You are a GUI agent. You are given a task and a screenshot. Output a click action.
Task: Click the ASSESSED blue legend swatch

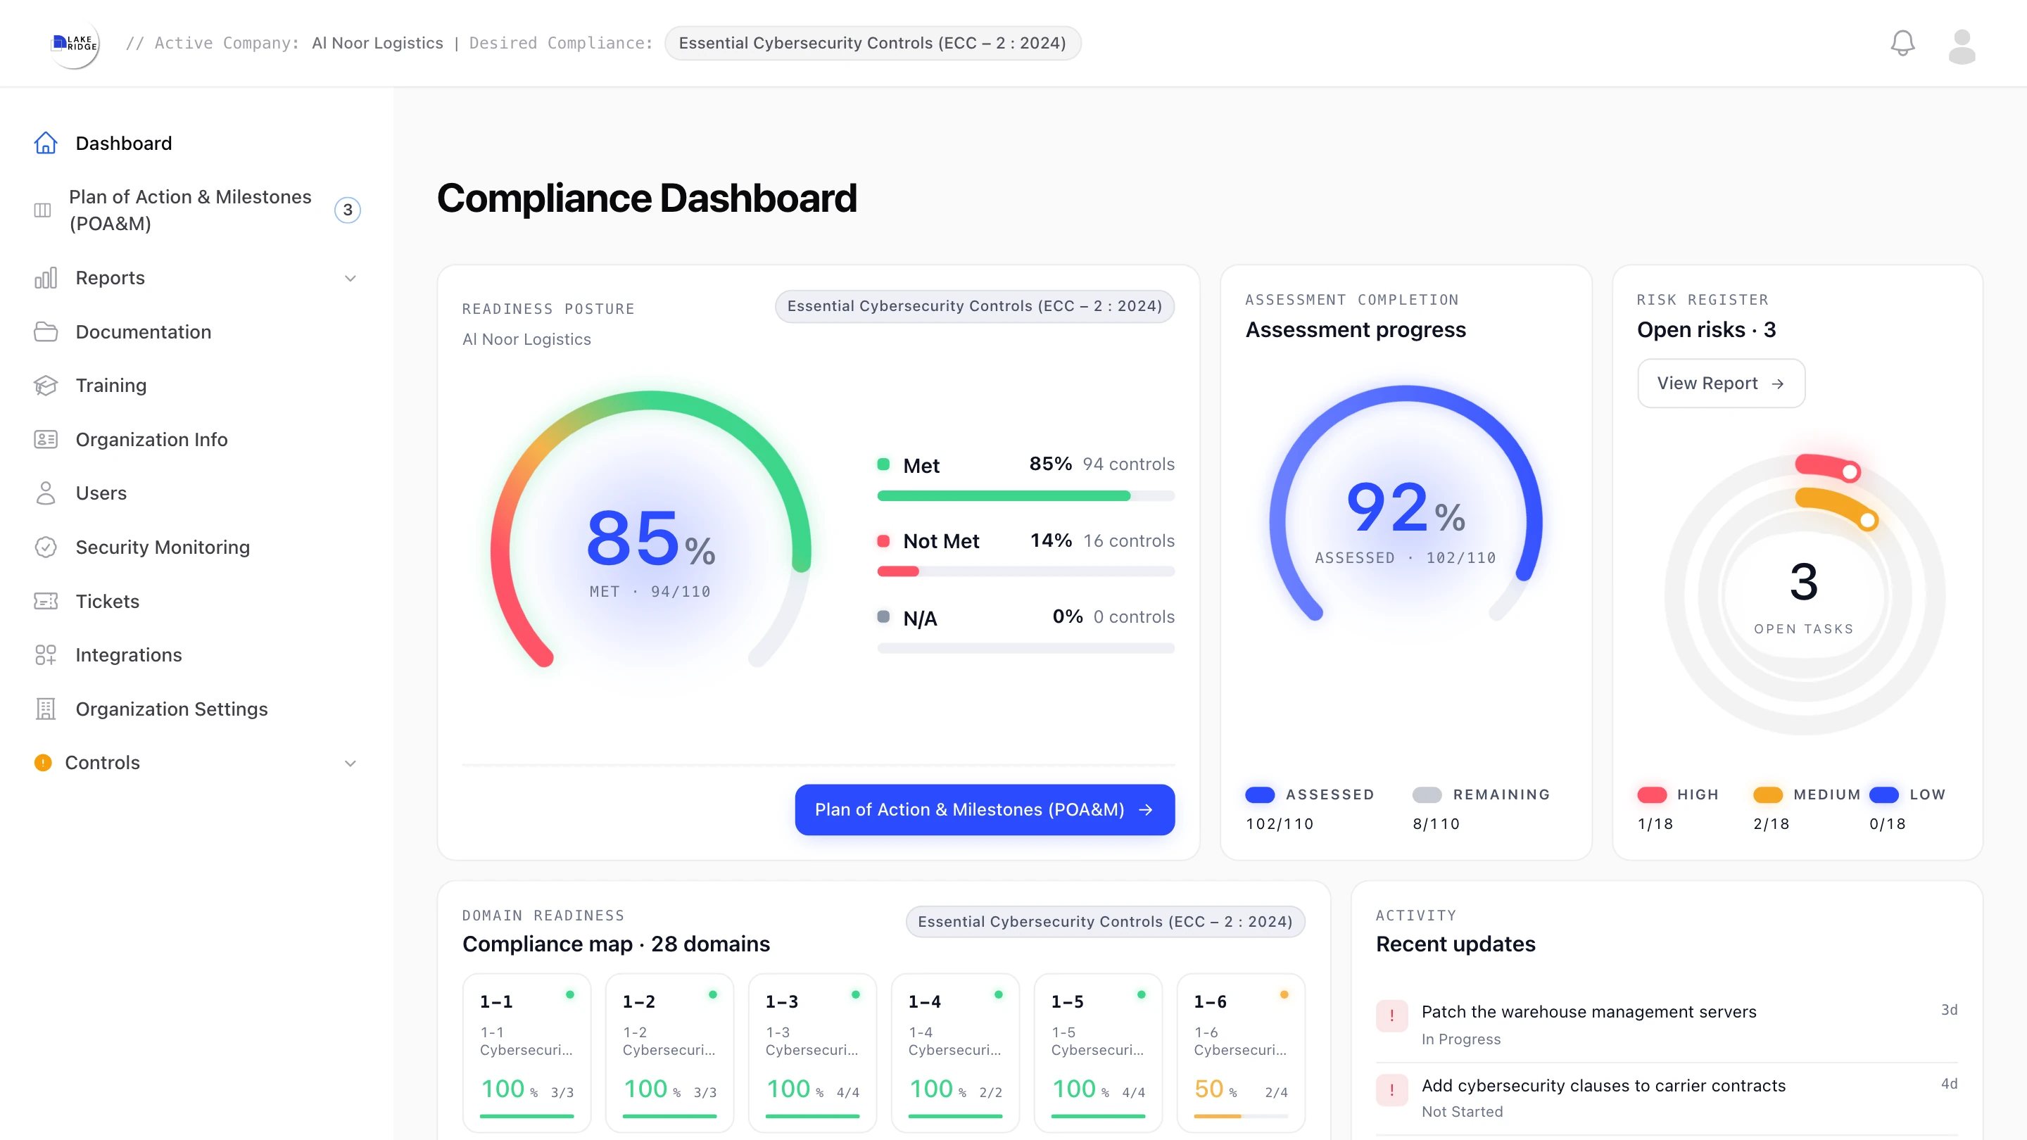(1260, 794)
